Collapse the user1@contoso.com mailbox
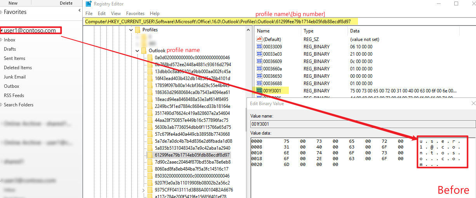The height and width of the screenshot is (198, 476). 2,31
